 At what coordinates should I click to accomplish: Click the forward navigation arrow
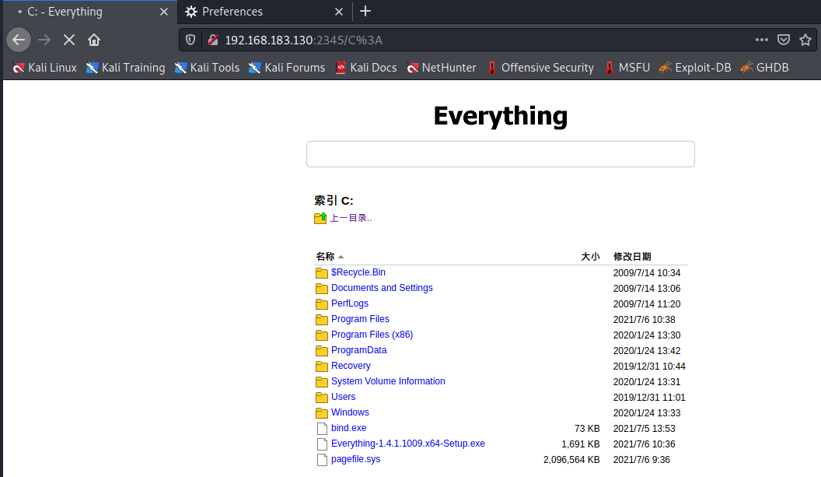(44, 39)
